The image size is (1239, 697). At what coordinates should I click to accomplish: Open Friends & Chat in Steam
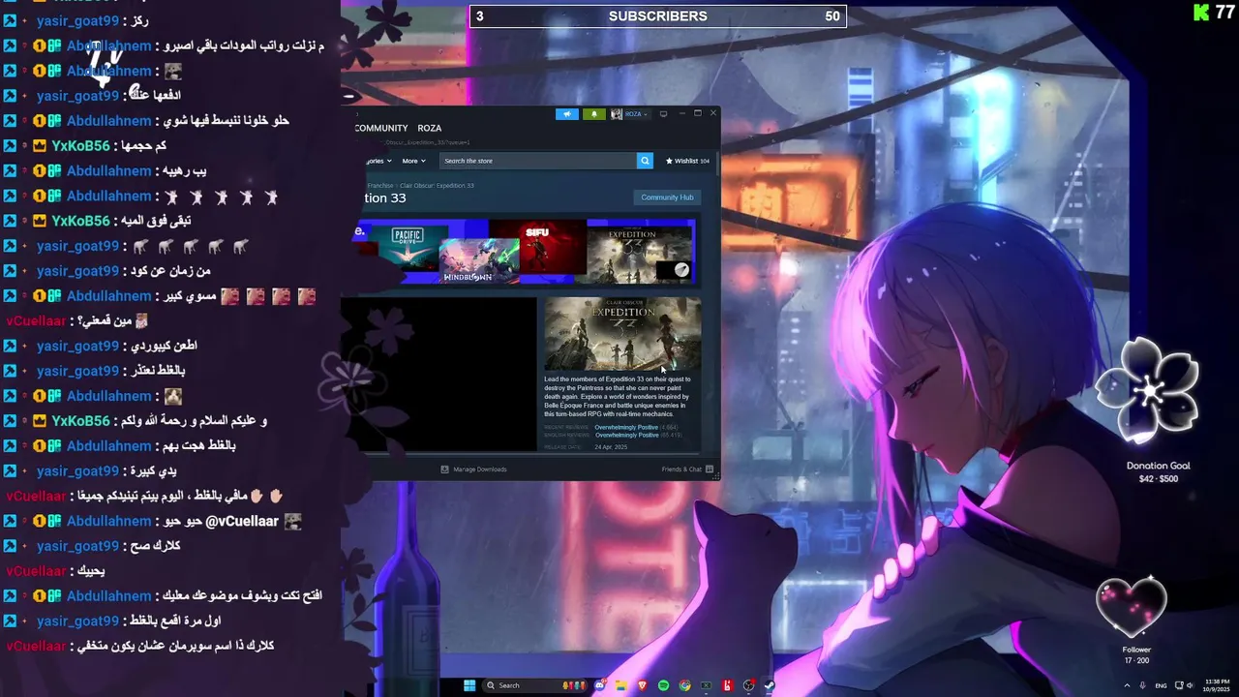(x=681, y=470)
